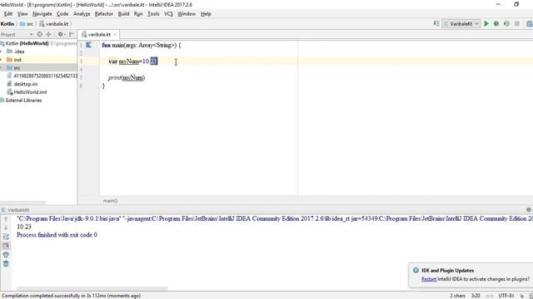Open the Code menu
Image resolution: width=533 pixels, height=299 pixels.
click(62, 14)
